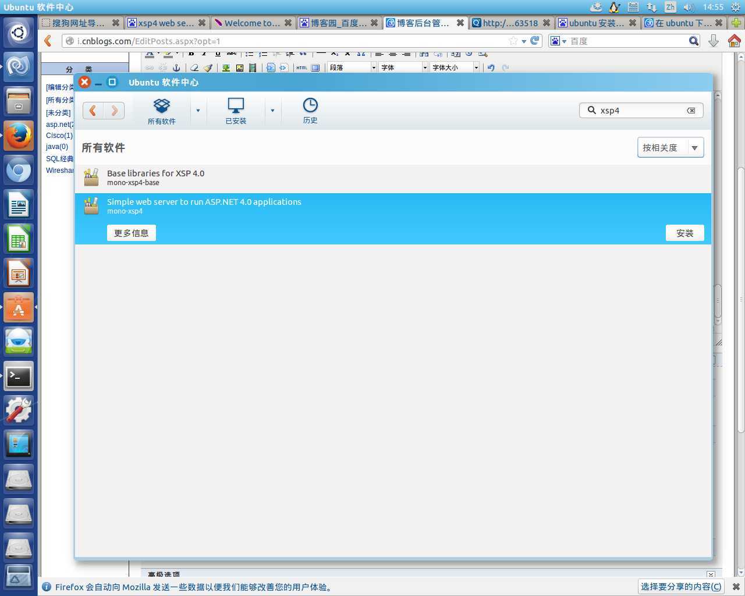
Task: Open the network connections indicator
Action: pos(651,7)
